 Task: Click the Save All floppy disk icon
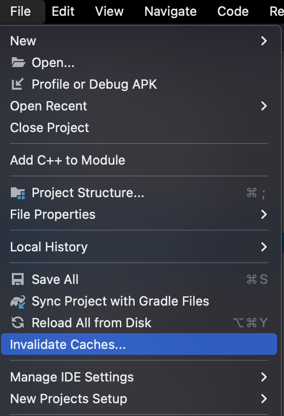[18, 279]
